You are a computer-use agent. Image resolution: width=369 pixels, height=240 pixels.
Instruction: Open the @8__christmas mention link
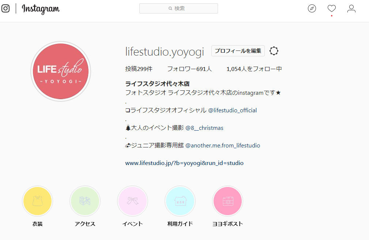204,128
